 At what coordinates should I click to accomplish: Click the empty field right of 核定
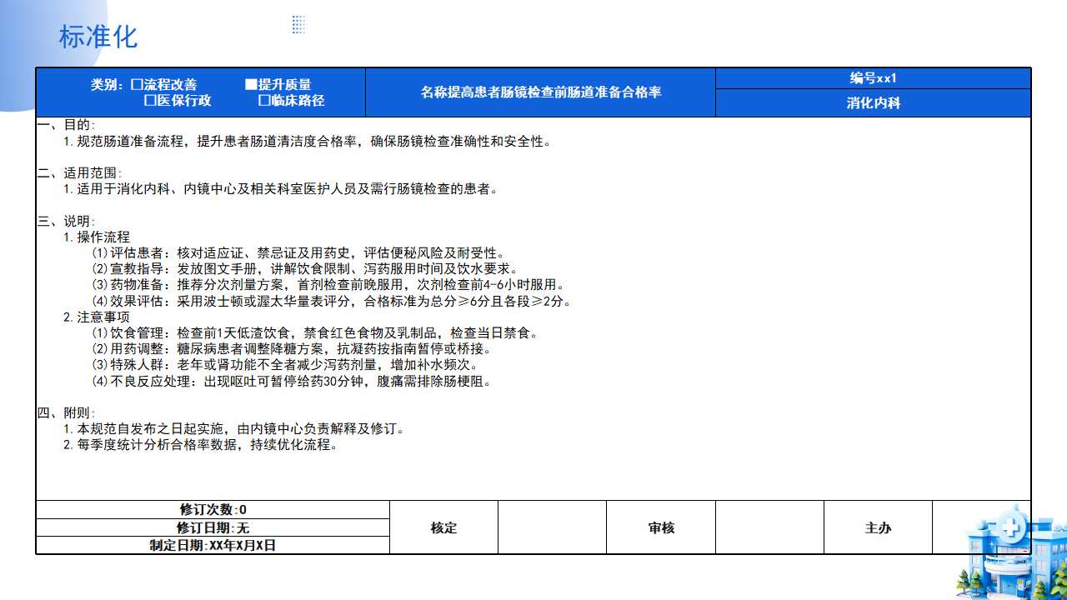pyautogui.click(x=552, y=527)
